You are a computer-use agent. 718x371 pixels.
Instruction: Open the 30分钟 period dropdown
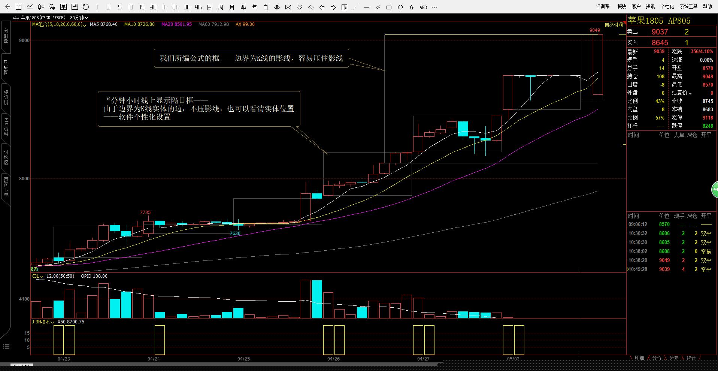point(79,18)
